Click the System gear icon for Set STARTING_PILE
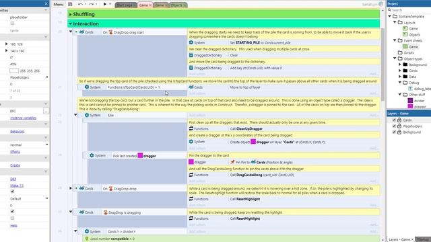The width and height of the screenshot is (431, 242). pos(191,42)
